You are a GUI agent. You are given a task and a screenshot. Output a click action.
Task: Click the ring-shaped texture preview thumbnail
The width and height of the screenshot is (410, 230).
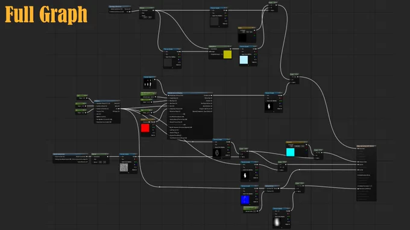(x=217, y=153)
